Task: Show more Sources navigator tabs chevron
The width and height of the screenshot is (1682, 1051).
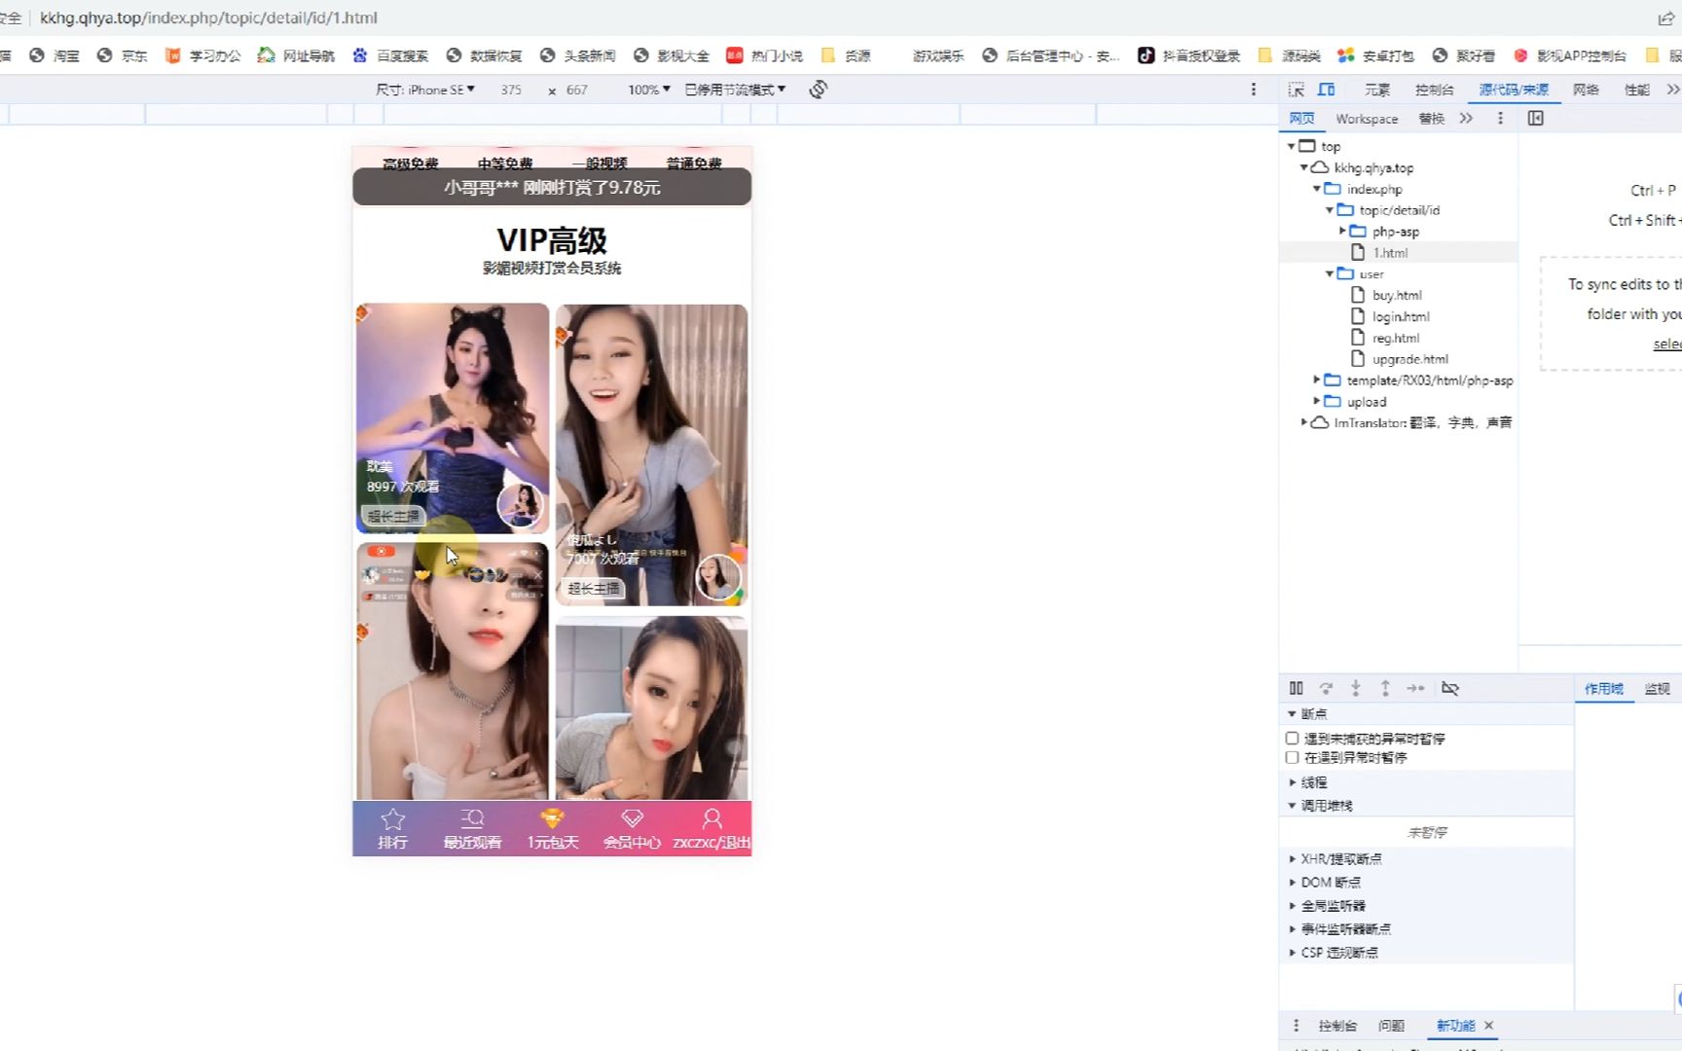Action: pyautogui.click(x=1466, y=119)
